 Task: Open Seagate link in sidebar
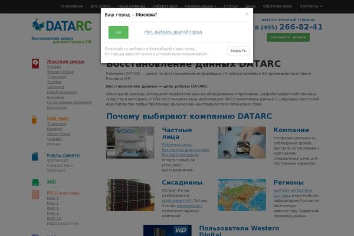click(x=54, y=67)
